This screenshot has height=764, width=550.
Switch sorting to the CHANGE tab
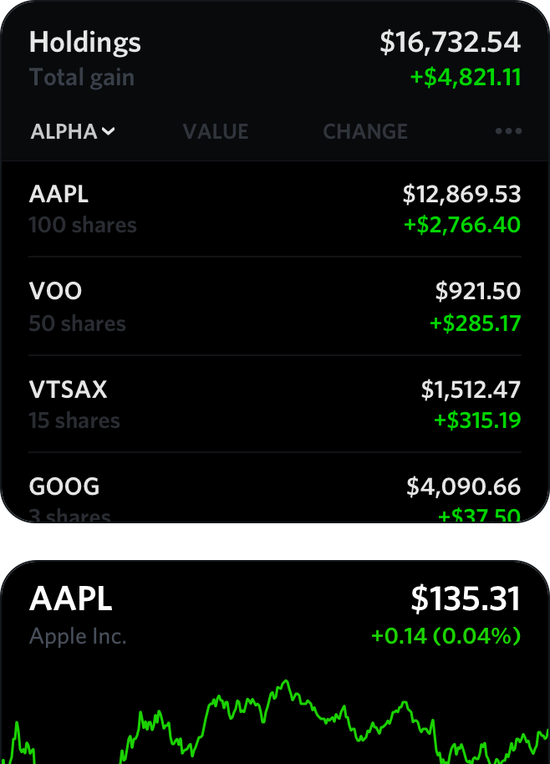[365, 131]
